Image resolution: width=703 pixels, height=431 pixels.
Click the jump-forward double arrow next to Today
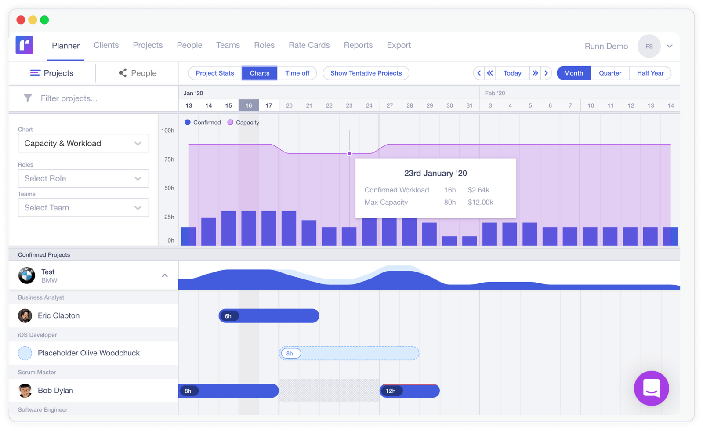click(535, 73)
